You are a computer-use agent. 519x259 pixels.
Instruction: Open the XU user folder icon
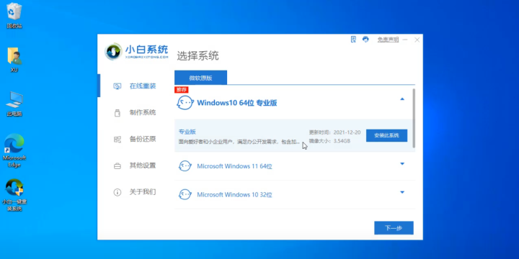pyautogui.click(x=14, y=60)
